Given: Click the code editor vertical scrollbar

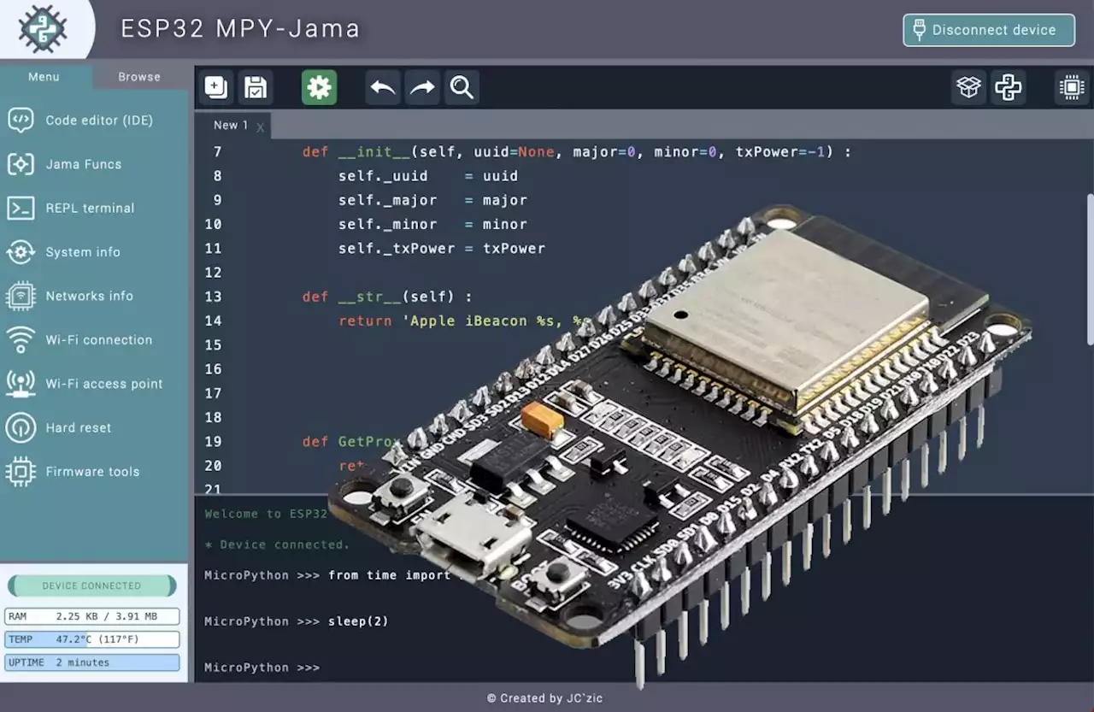Looking at the screenshot, I should click(1090, 269).
